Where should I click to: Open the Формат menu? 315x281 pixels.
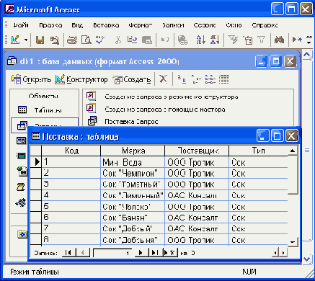coord(141,25)
